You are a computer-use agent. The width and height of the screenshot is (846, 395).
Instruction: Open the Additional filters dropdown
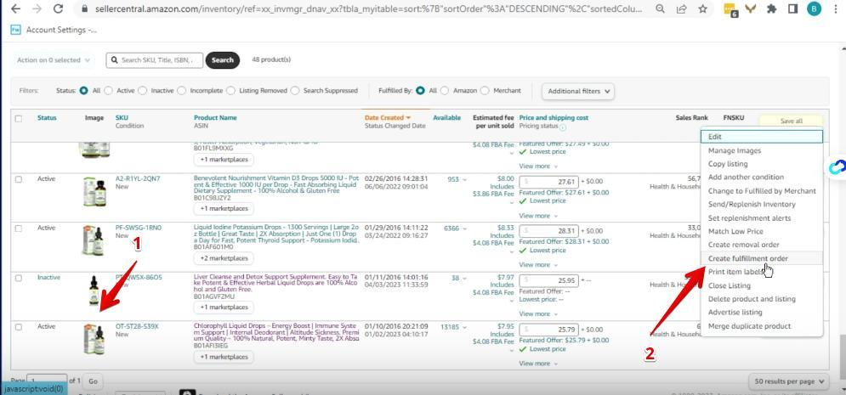click(x=578, y=92)
